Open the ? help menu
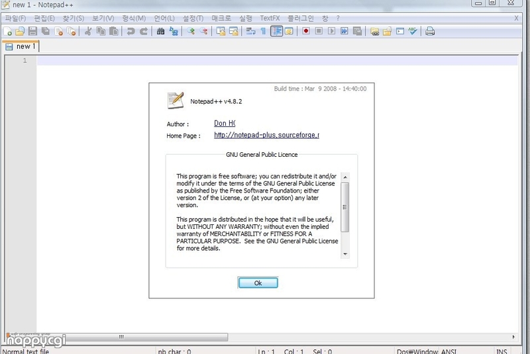 337,19
